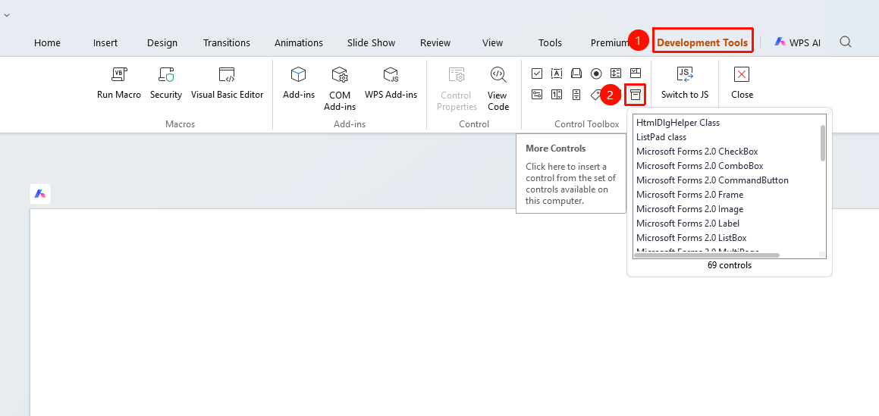Open Macro Security settings
This screenshot has height=416, width=879.
(x=166, y=84)
